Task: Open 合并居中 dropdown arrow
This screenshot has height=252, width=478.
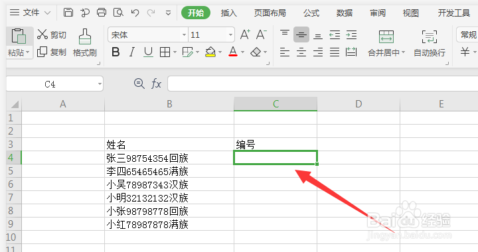Action: [404, 52]
